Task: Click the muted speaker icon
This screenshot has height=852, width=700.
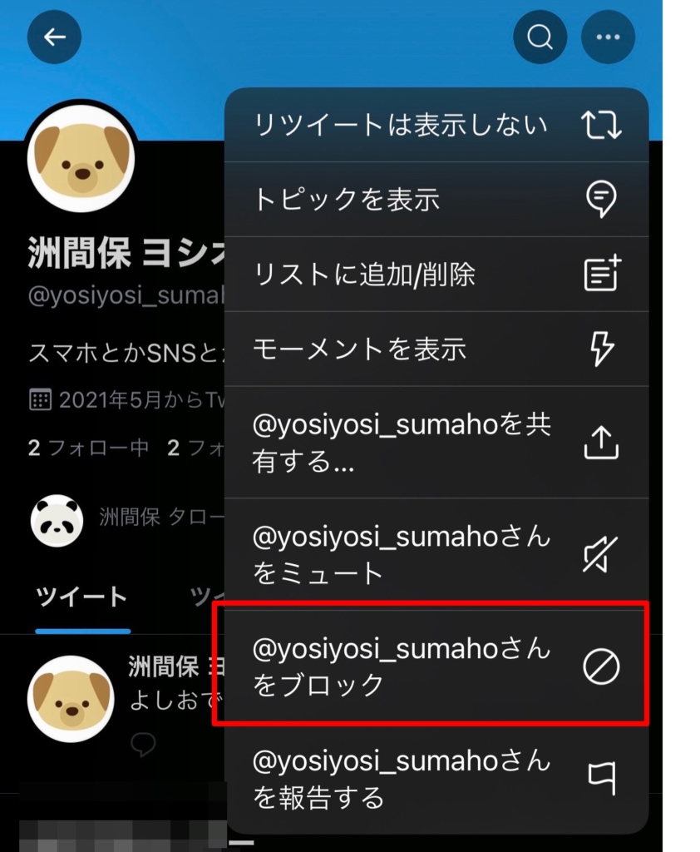Action: coord(600,555)
